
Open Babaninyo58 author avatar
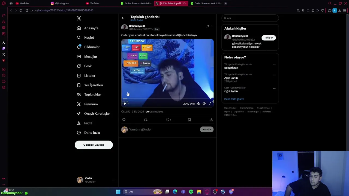pos(125,27)
